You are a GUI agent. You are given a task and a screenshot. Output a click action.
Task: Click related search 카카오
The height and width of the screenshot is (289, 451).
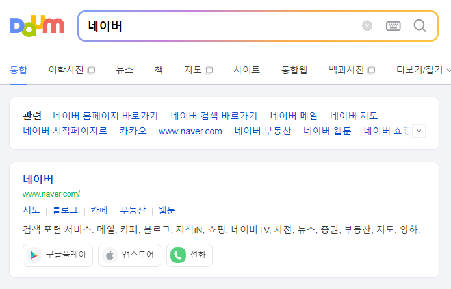133,131
